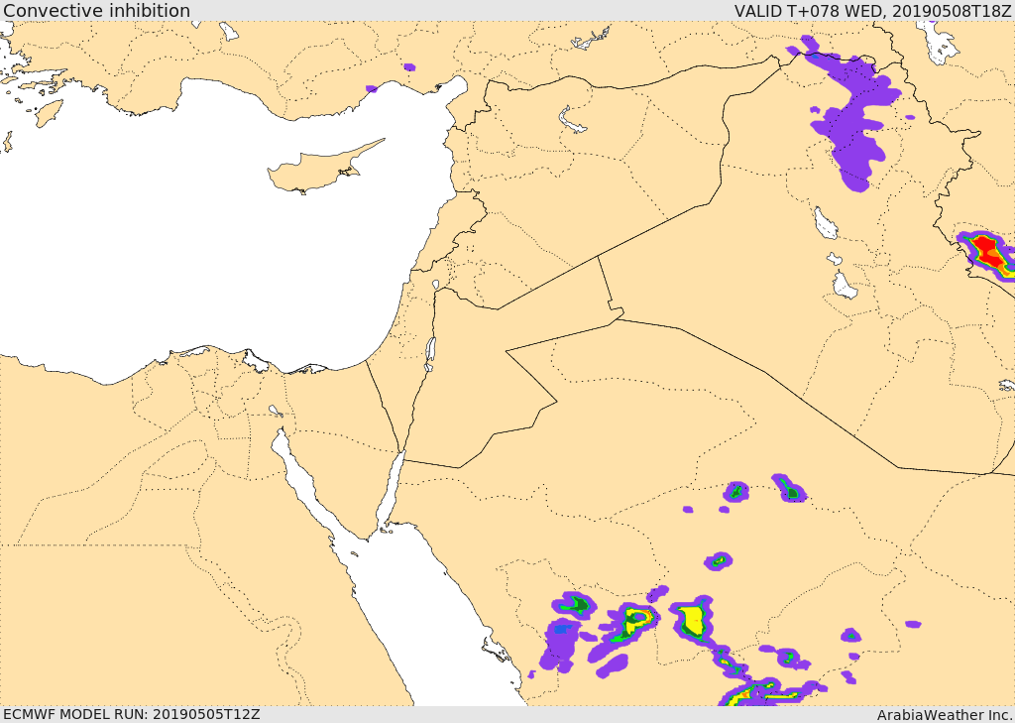This screenshot has width=1015, height=723.
Task: Click the 'Convective inhibition' title text
Action: point(96,10)
